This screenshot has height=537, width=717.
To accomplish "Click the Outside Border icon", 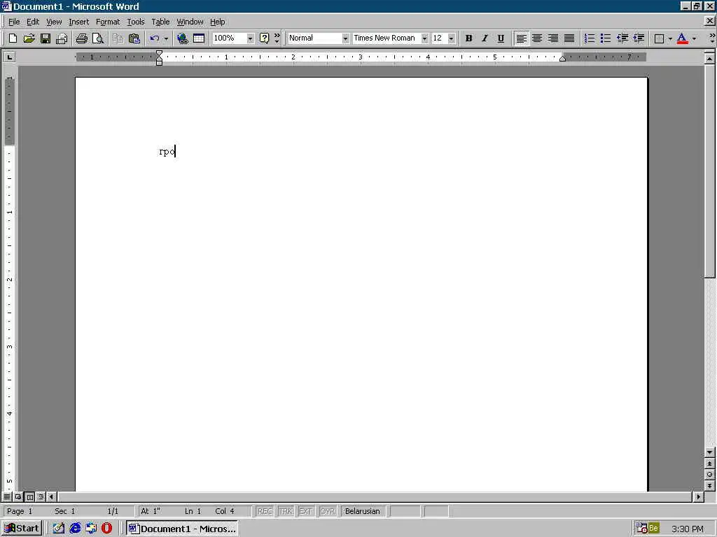I will pyautogui.click(x=659, y=38).
